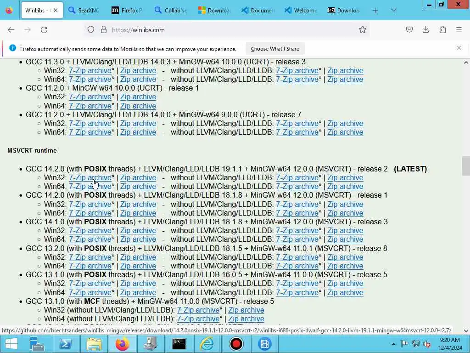This screenshot has width=470, height=353.
Task: Click the vertical scrollbar thumb
Action: [466, 165]
